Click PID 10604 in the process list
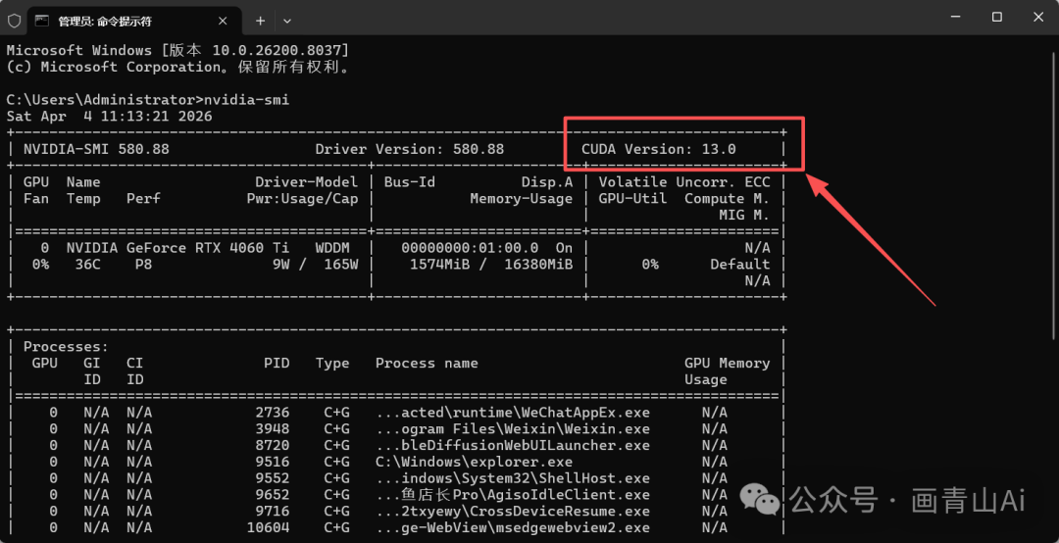The height and width of the screenshot is (543, 1059). [269, 527]
